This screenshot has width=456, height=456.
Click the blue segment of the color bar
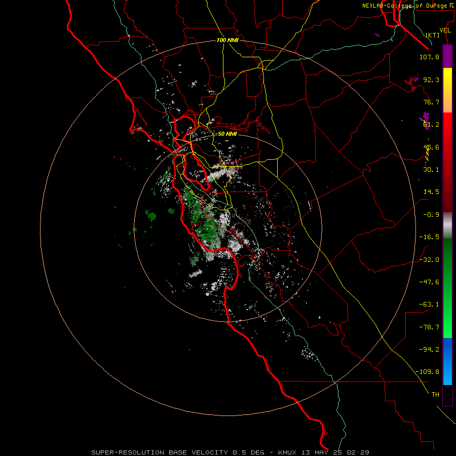click(447, 361)
